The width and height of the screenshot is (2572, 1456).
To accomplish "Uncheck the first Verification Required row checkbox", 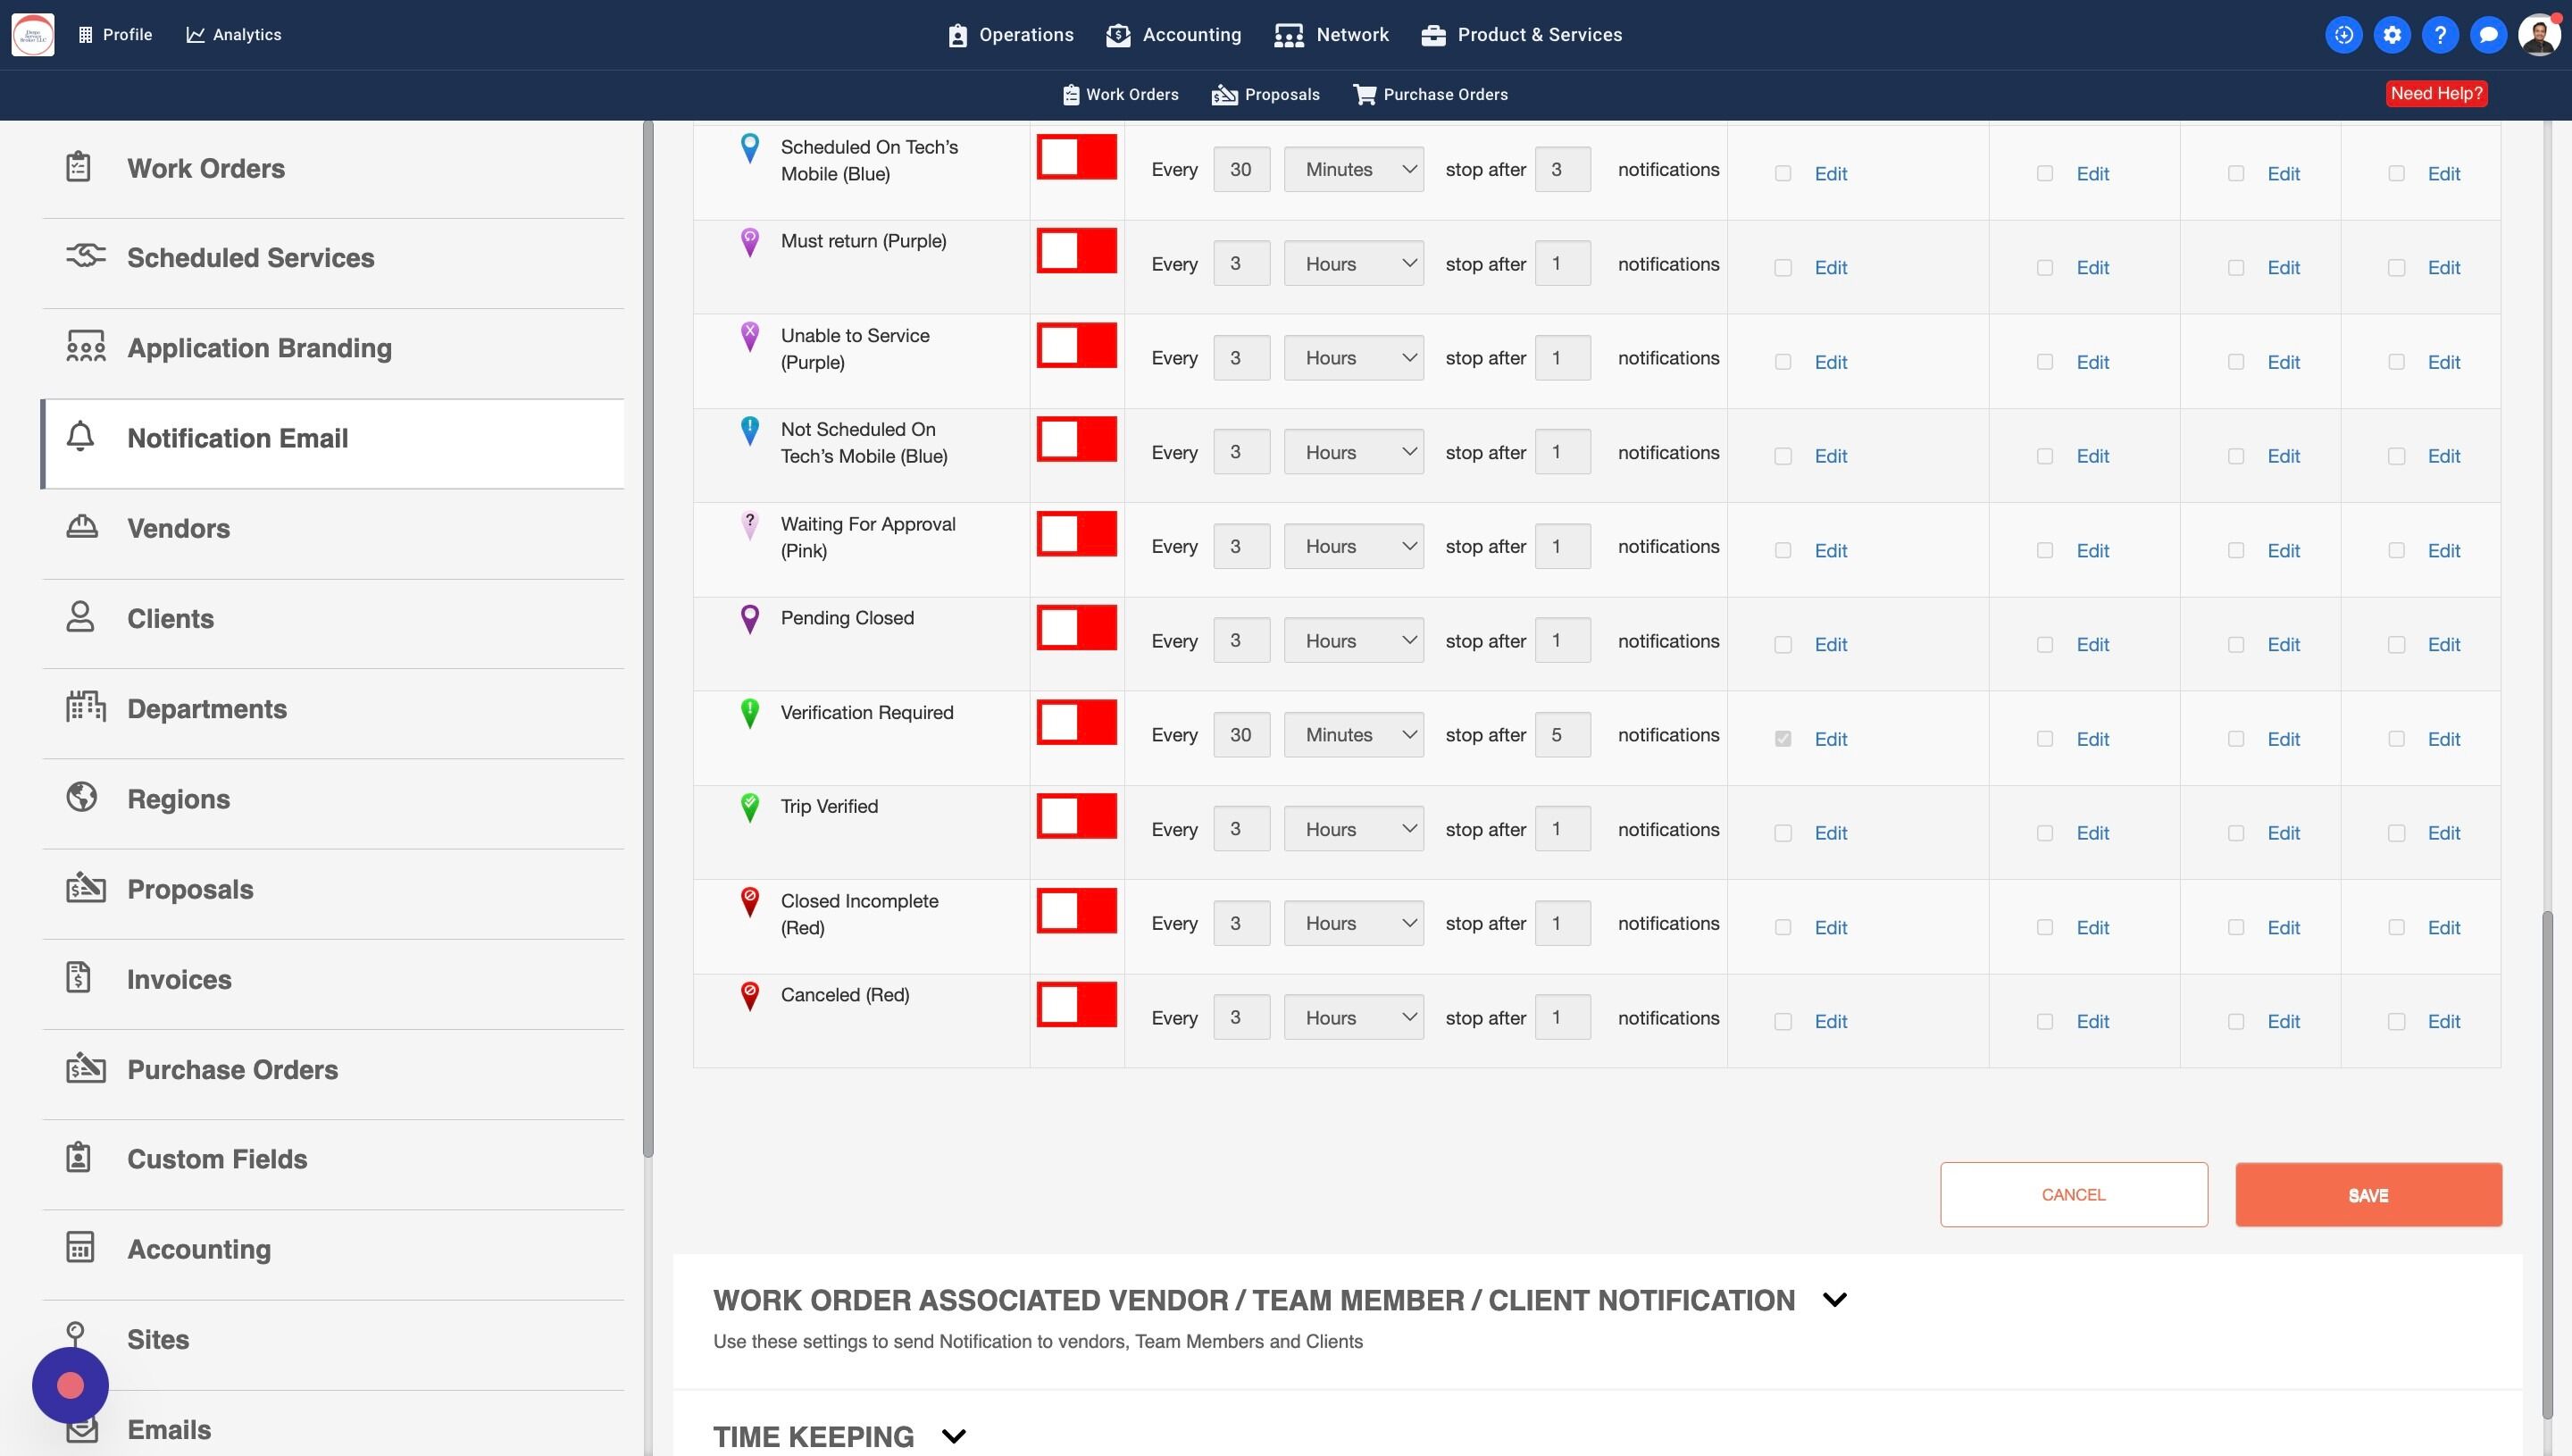I will click(1783, 739).
